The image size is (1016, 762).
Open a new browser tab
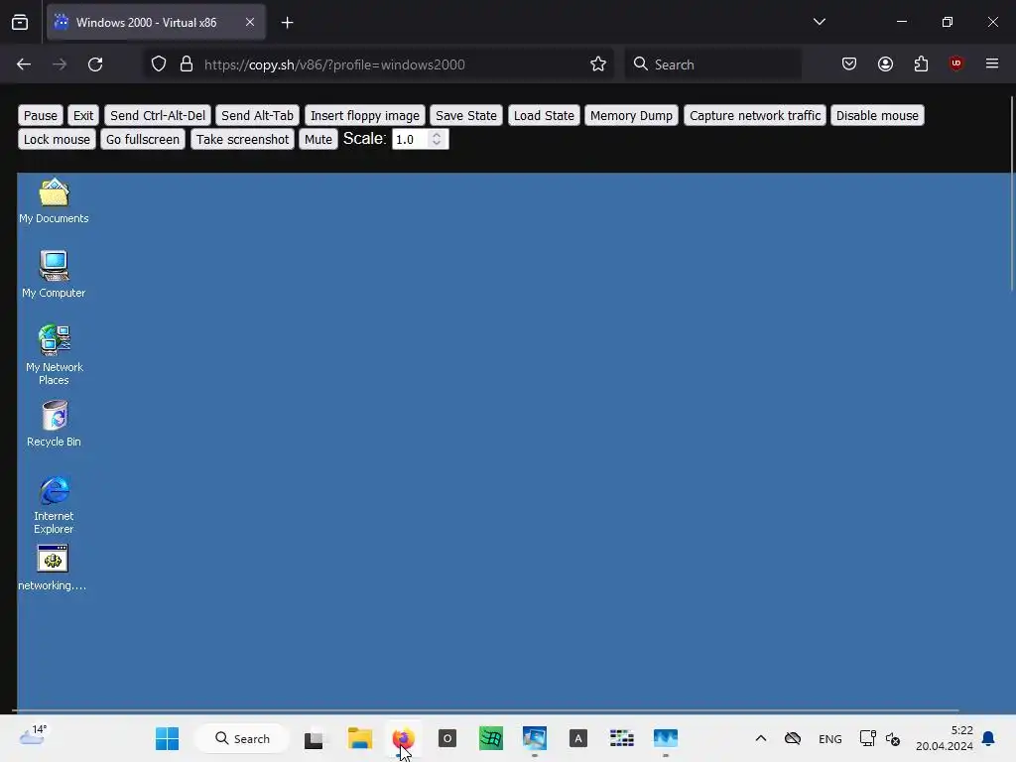click(287, 23)
